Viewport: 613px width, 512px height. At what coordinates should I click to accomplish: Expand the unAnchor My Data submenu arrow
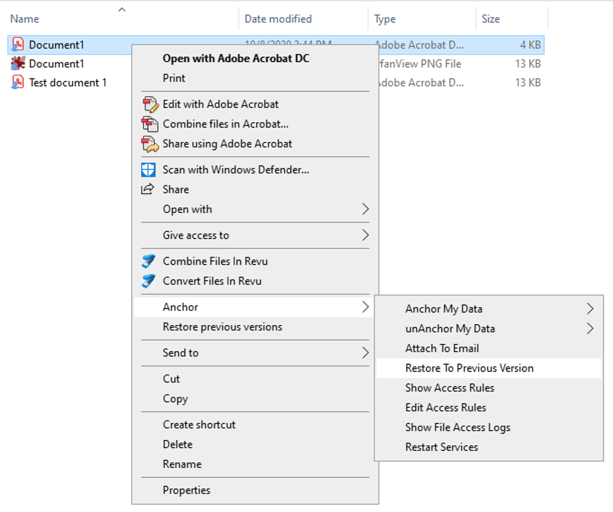pyautogui.click(x=590, y=328)
